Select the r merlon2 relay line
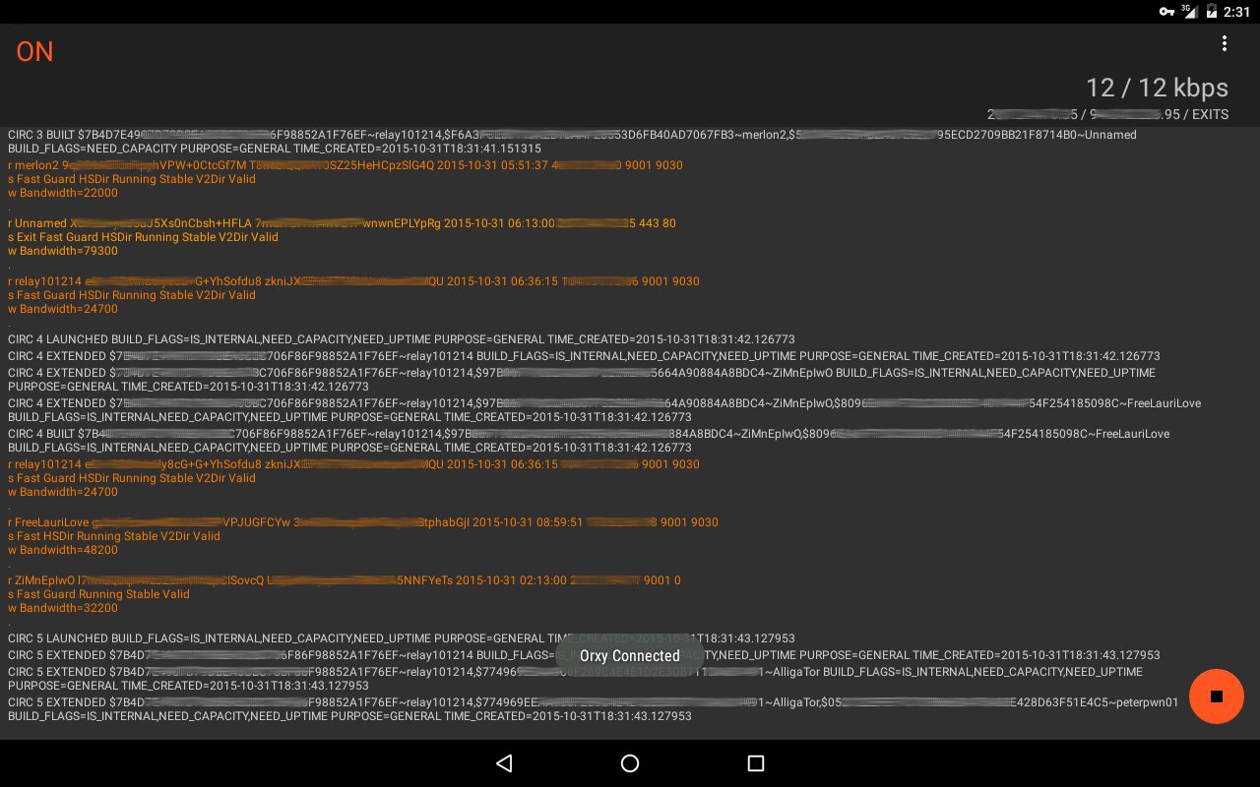Viewport: 1260px width, 787px height. pos(346,165)
